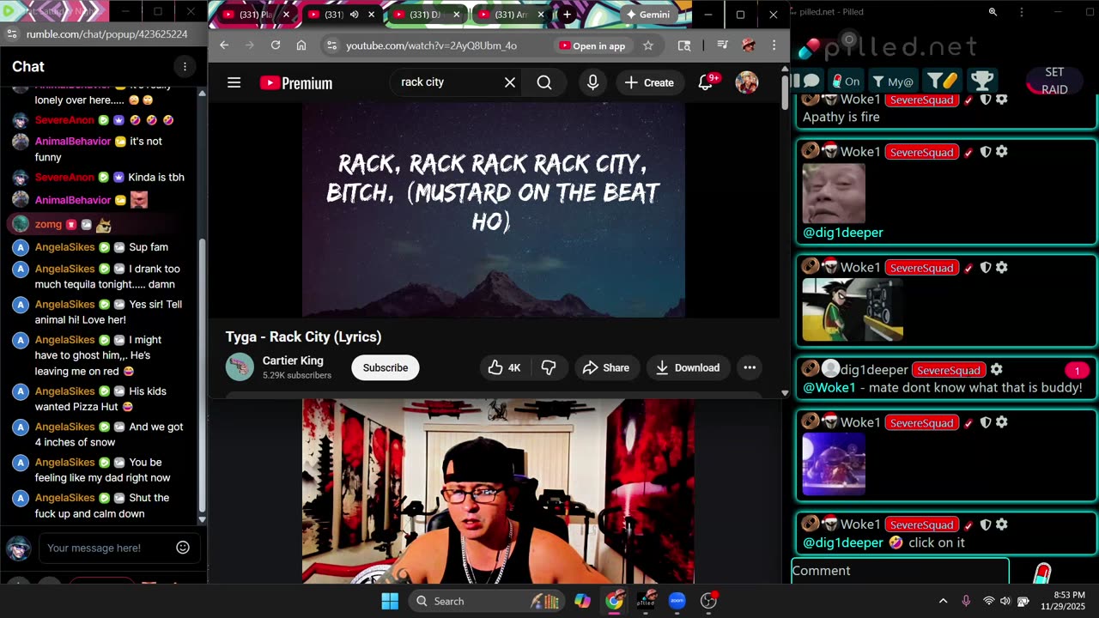This screenshot has width=1099, height=618.
Task: Open Pilled window title bar three-dot menu
Action: click(1021, 12)
